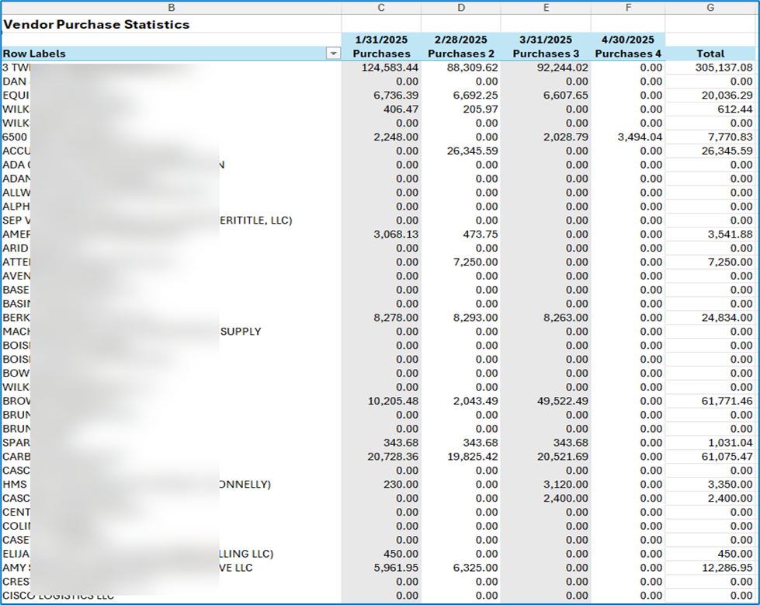This screenshot has height=605, width=760.
Task: Select the 1/31/2025 date header cell
Action: tap(381, 40)
